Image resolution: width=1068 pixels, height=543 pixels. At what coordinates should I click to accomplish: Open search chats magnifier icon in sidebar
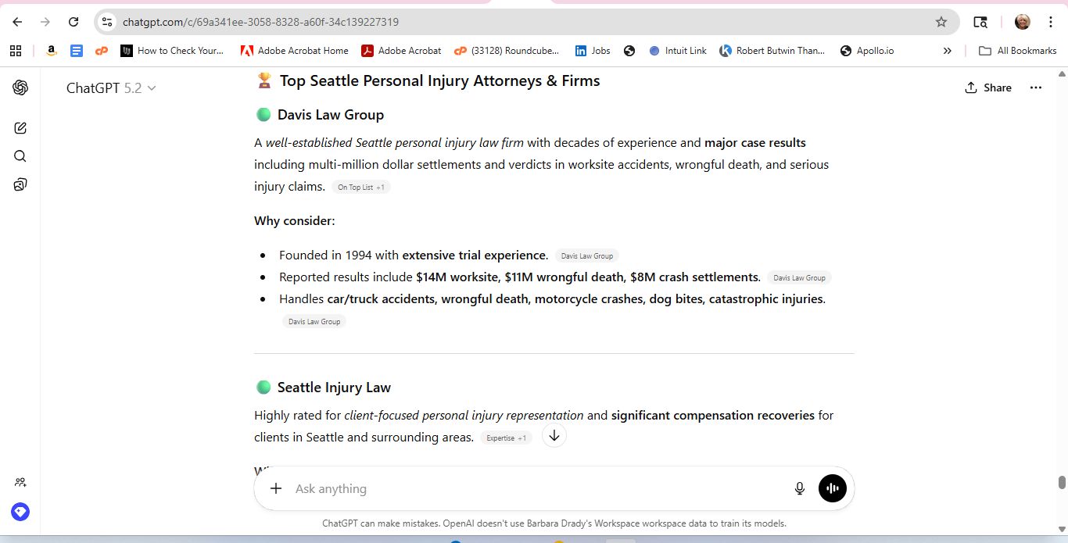tap(20, 156)
